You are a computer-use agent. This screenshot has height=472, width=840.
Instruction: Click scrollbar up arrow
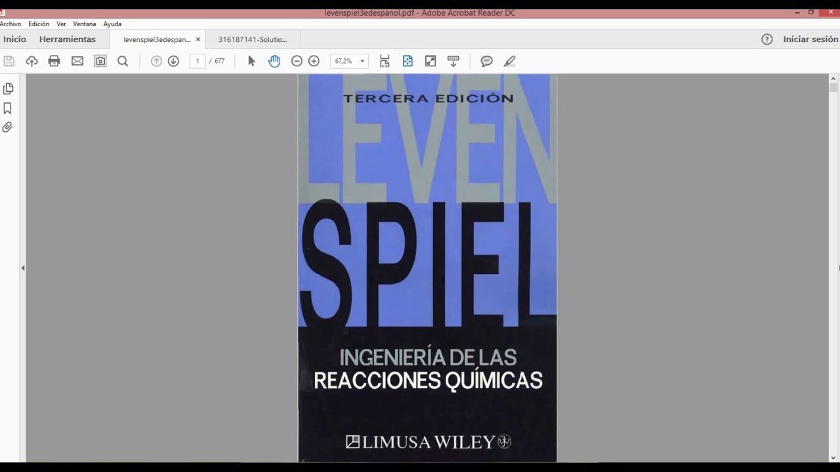pyautogui.click(x=833, y=79)
